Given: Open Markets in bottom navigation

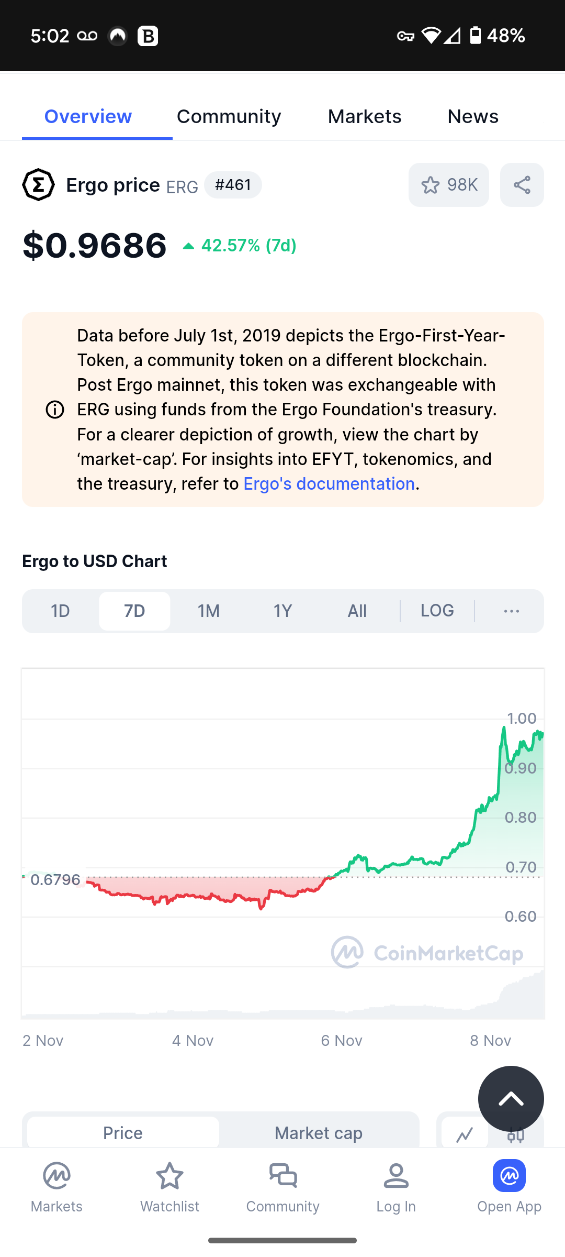Looking at the screenshot, I should (56, 1187).
